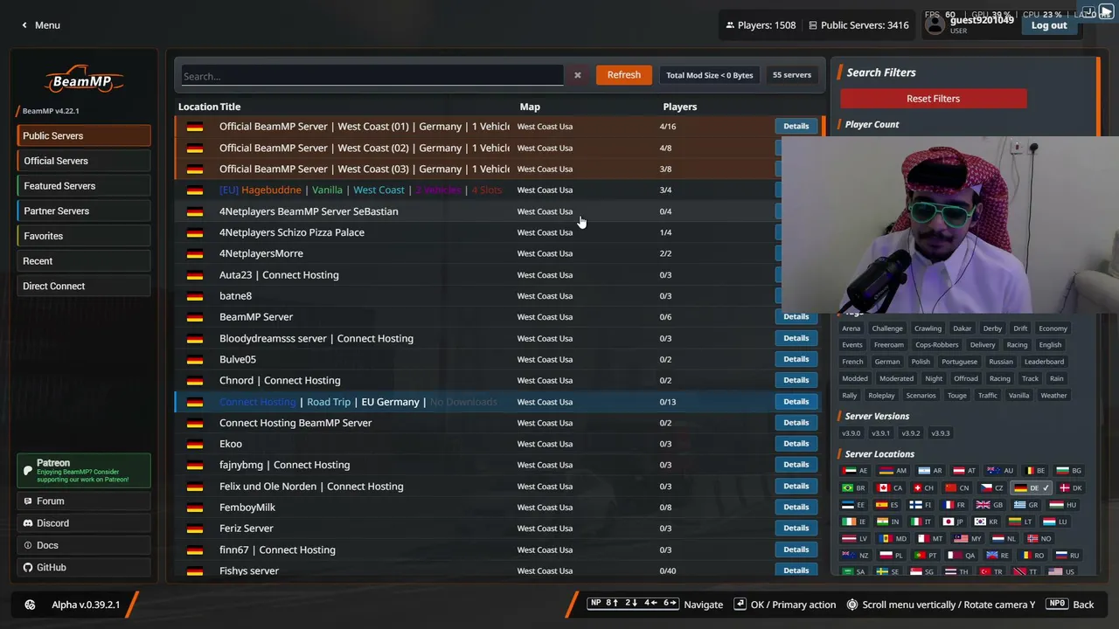Image resolution: width=1119 pixels, height=629 pixels.
Task: Open the Recent servers tab
Action: (84, 261)
